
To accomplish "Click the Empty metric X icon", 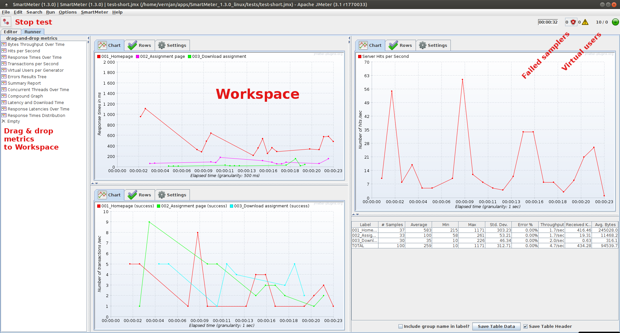I will (x=4, y=121).
